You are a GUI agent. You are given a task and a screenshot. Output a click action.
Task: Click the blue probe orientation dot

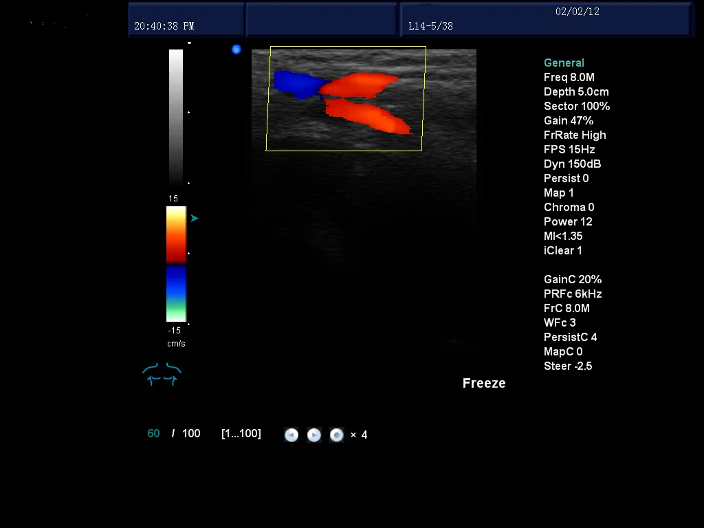[x=236, y=49]
